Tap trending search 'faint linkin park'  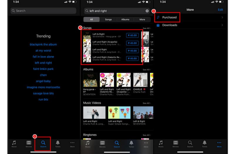pos(43,69)
